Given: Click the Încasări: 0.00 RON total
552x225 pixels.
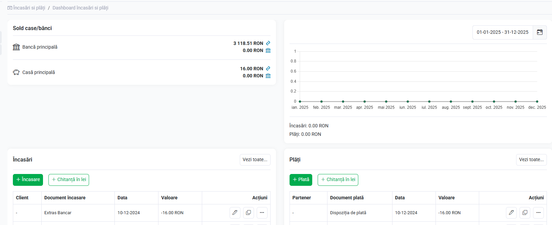Looking at the screenshot, I should tap(309, 126).
